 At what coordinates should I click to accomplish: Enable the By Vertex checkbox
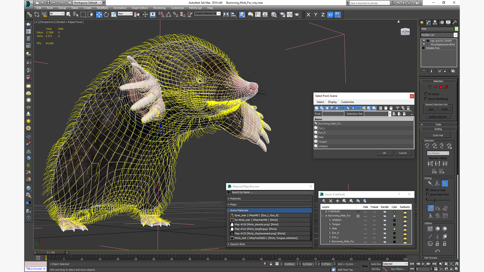[x=426, y=94]
